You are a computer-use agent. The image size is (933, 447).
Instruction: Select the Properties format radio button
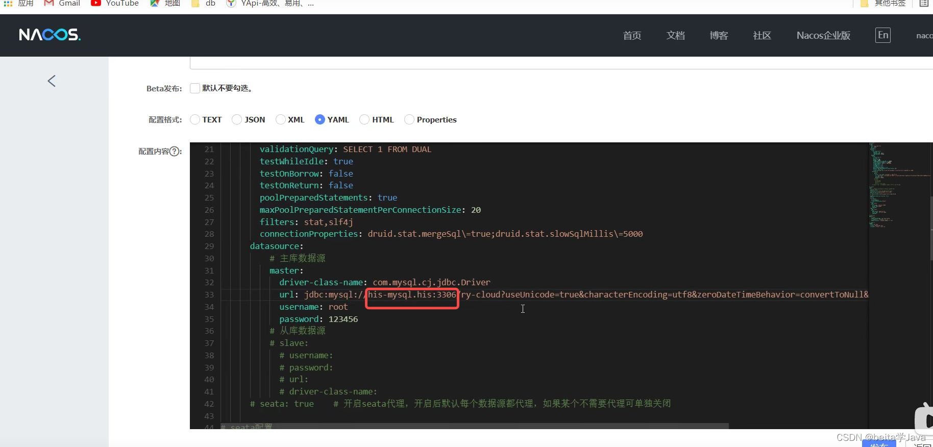[x=409, y=119]
